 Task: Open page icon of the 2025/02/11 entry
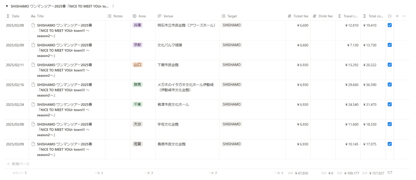coord(33,65)
